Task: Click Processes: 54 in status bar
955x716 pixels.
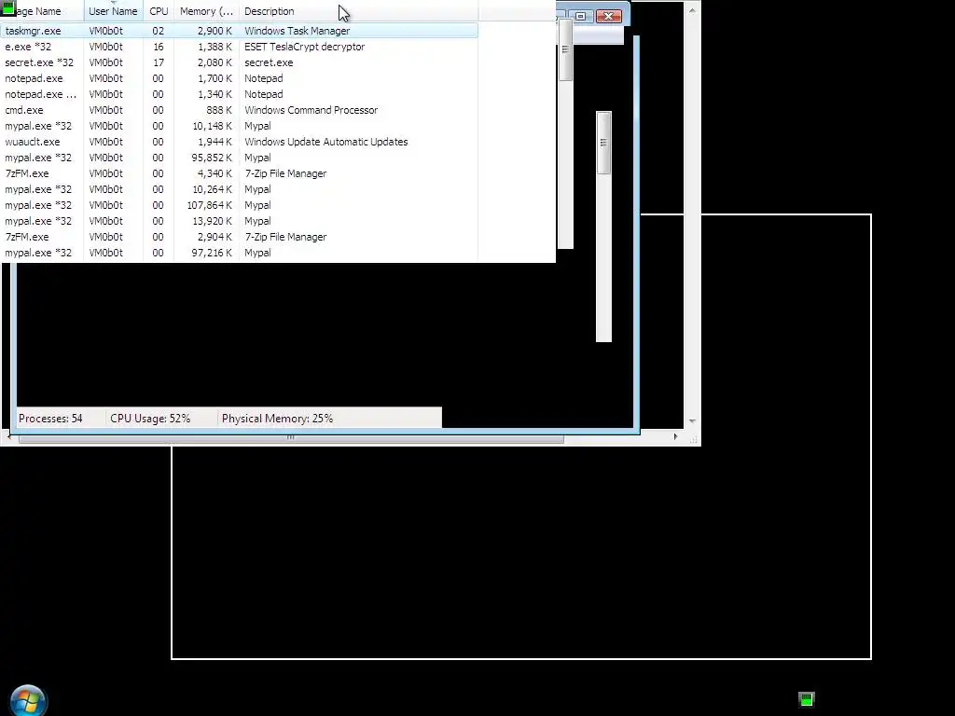Action: click(50, 419)
